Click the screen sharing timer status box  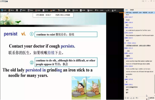[53, 15]
